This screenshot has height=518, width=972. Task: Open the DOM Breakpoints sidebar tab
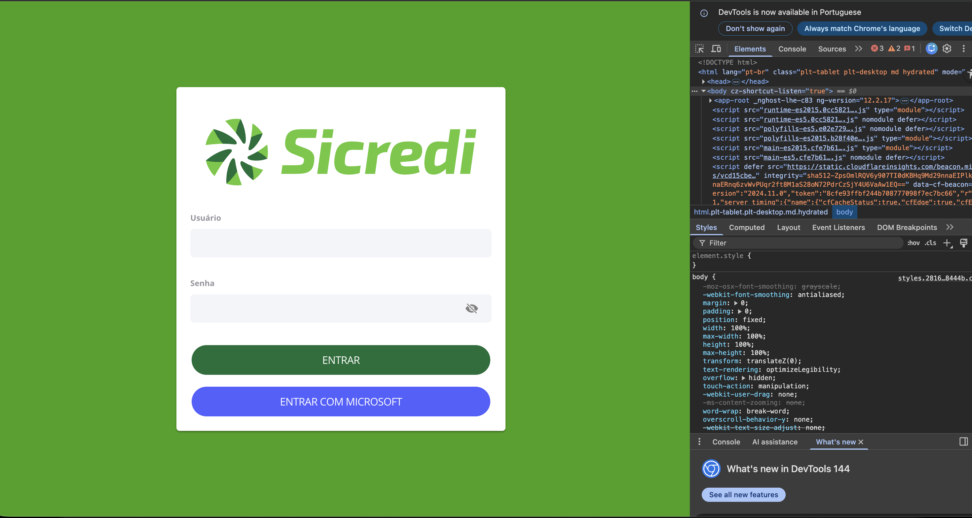coord(907,228)
